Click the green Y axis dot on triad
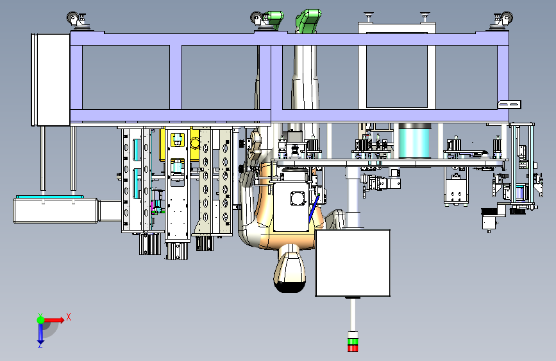556x361 pixels. 40,320
